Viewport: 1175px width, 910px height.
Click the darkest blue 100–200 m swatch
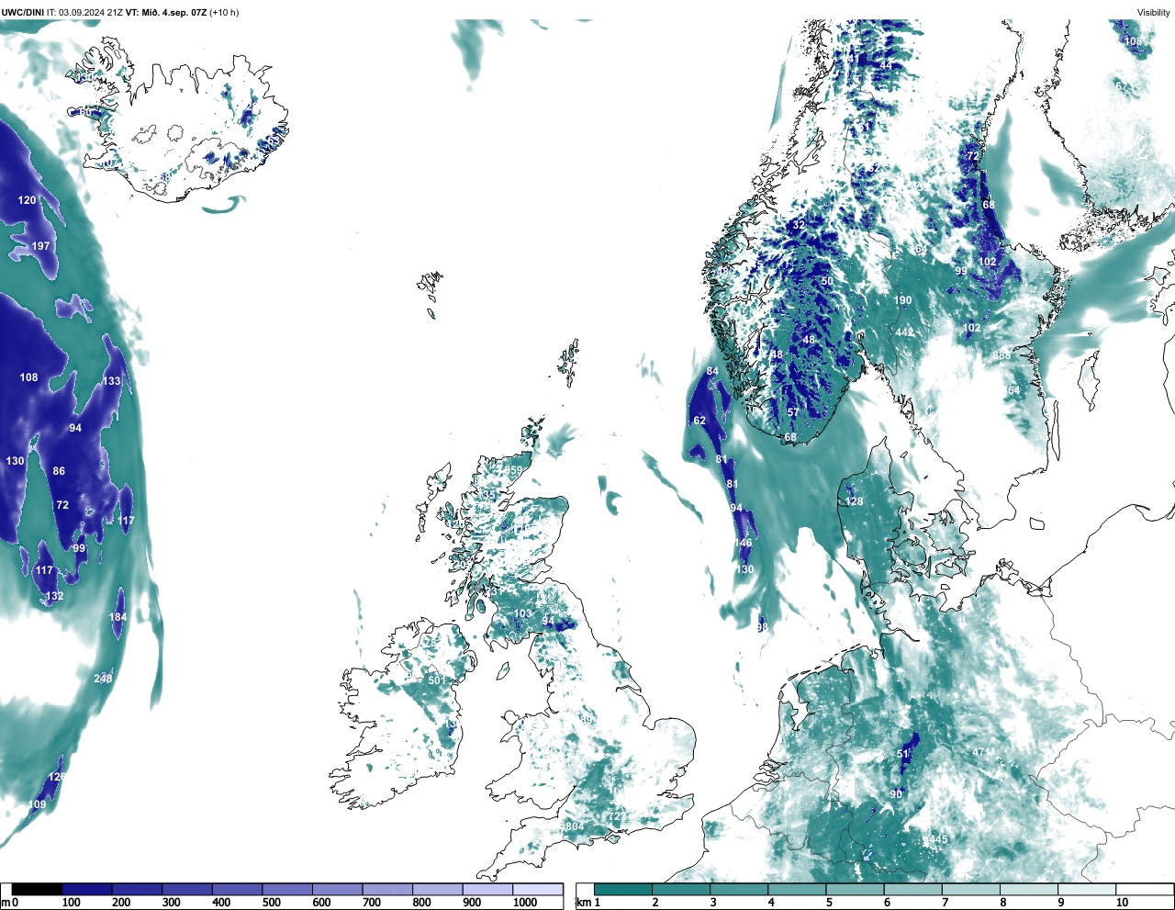coord(87,889)
